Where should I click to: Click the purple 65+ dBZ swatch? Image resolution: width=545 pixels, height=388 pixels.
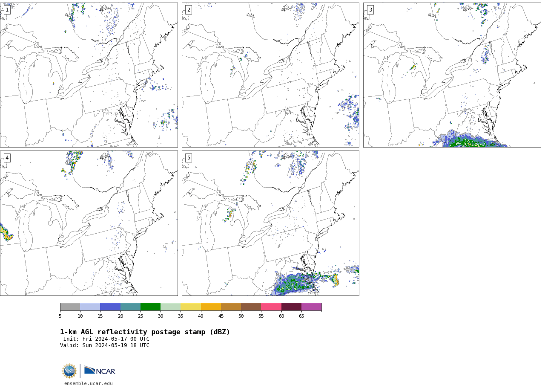tap(312, 307)
